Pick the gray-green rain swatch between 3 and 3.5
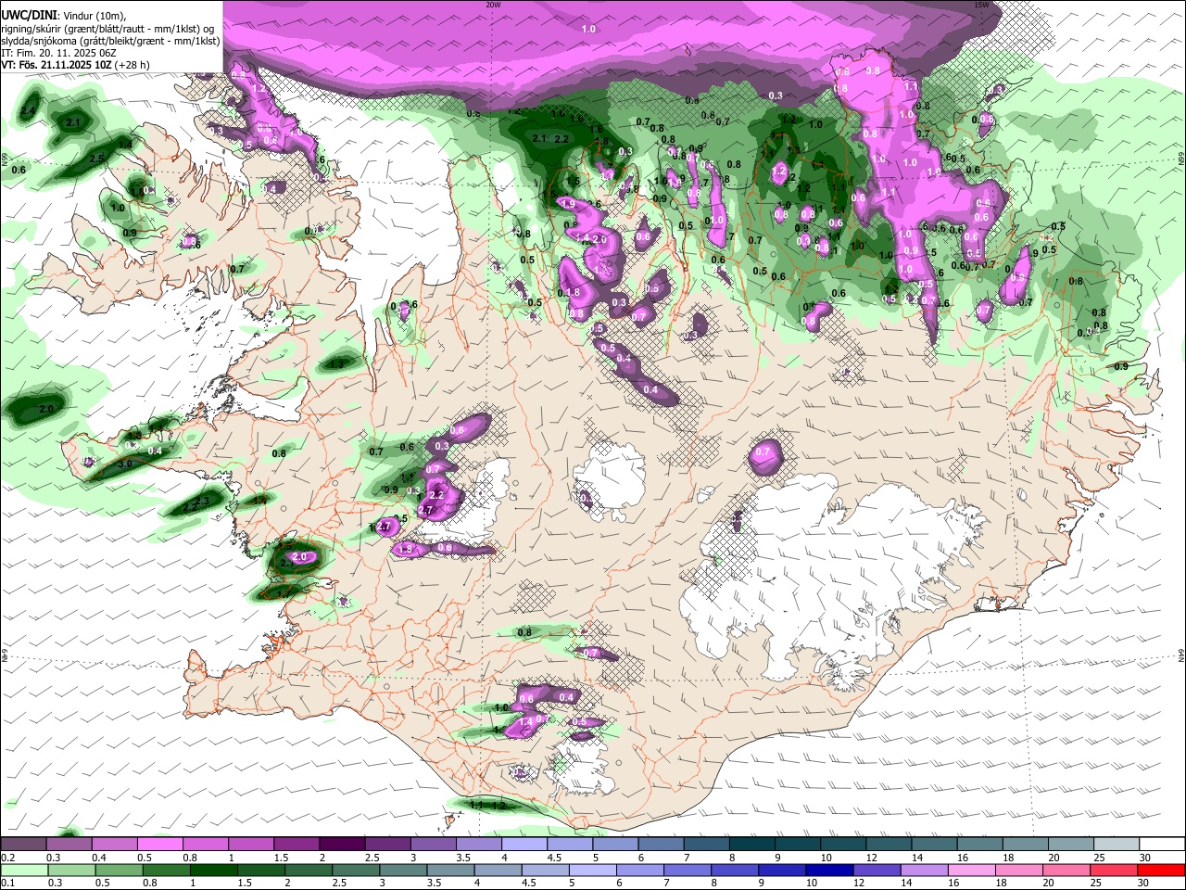 click(403, 870)
